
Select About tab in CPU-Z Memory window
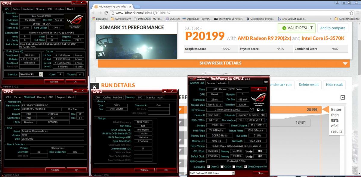click(x=160, y=97)
